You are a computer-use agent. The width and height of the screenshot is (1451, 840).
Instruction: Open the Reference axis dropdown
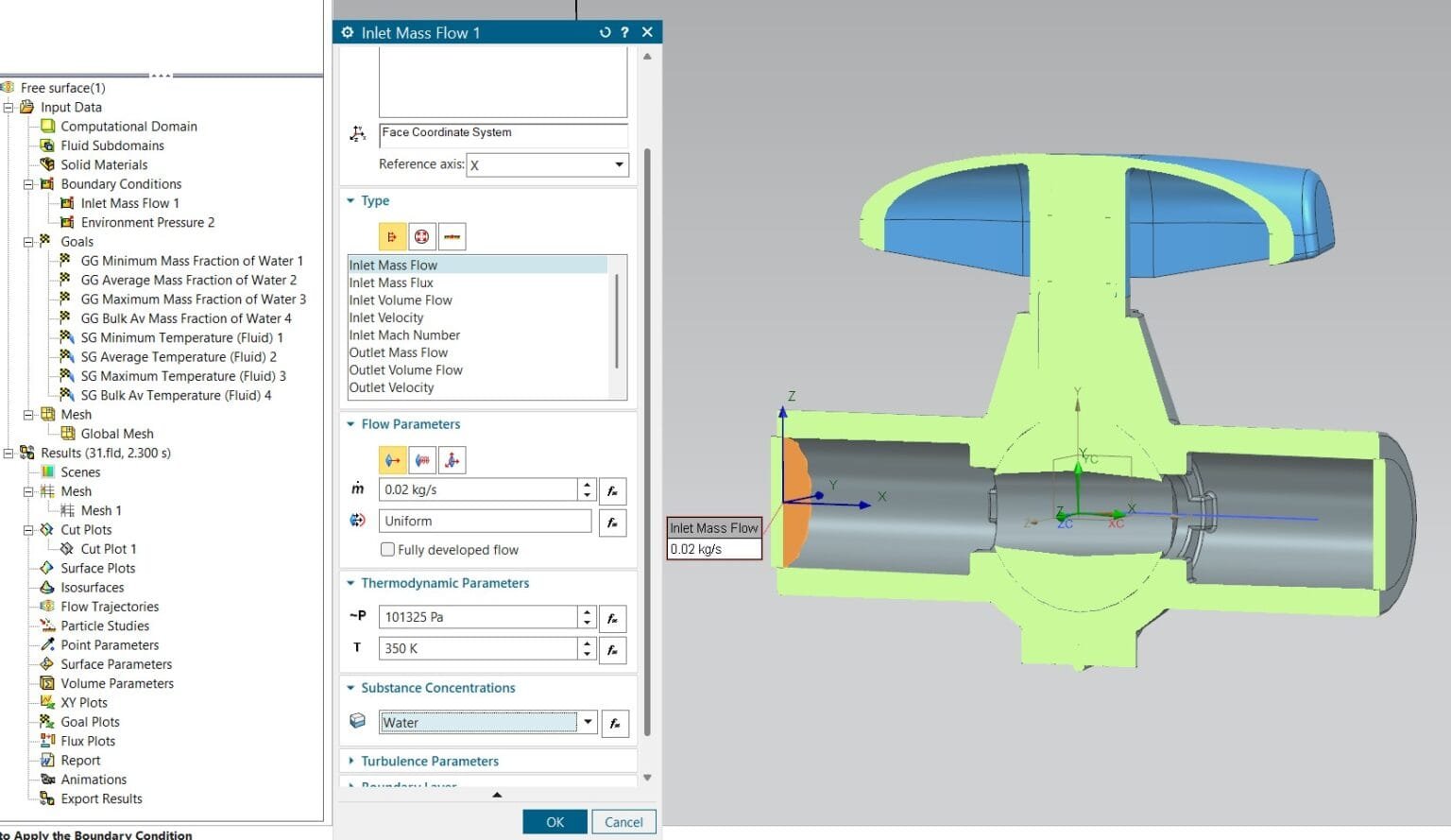click(x=619, y=164)
